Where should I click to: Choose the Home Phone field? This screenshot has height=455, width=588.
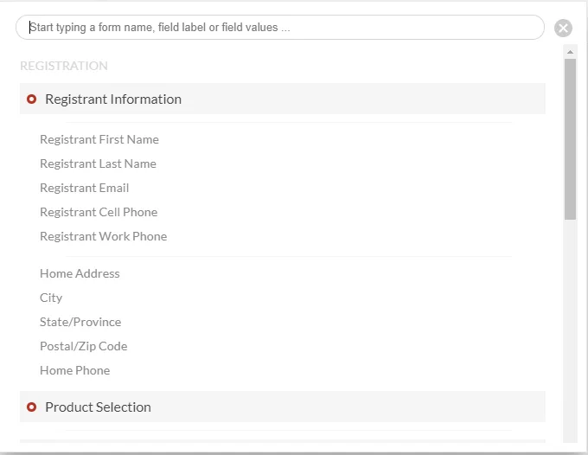[75, 370]
